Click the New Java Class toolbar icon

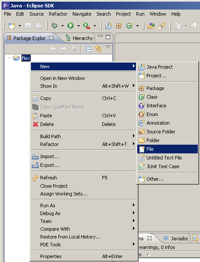[x=129, y=26]
